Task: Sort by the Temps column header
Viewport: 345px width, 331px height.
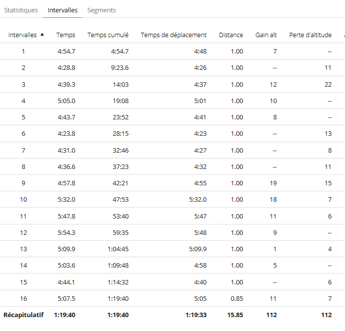Action: 65,35
